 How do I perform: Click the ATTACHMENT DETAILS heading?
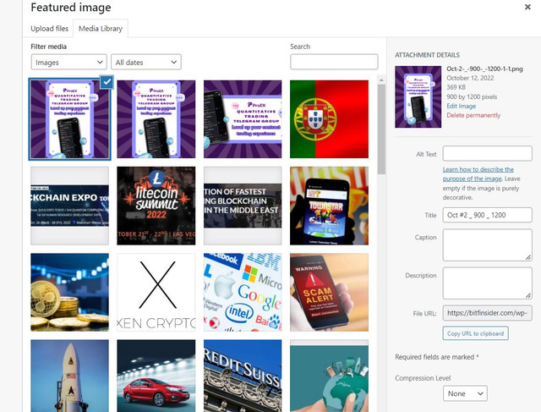pyautogui.click(x=427, y=55)
